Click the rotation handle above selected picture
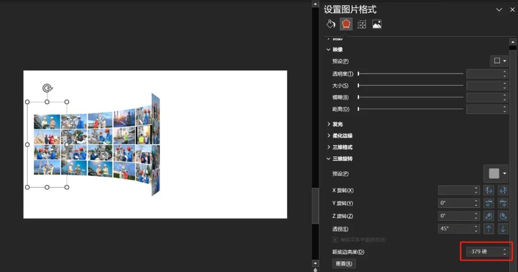The width and height of the screenshot is (518, 272). (x=47, y=88)
